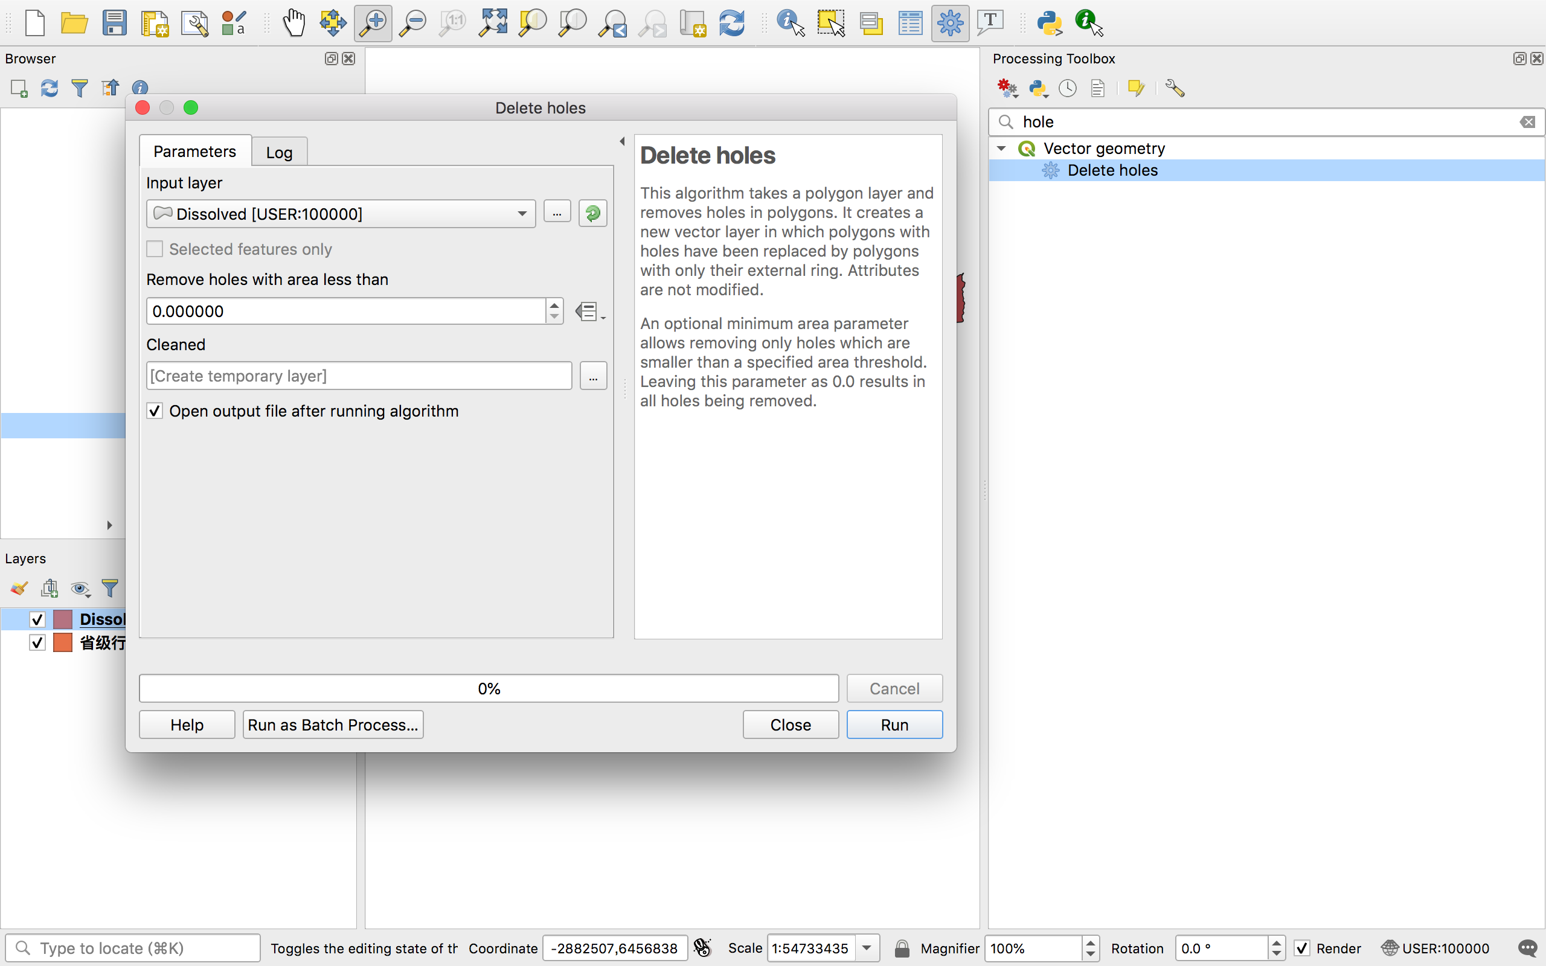Click the Zoom Out magnifier icon
1546x966 pixels.
click(412, 23)
